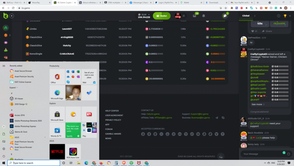Toggle the BC.Game sidebar menu button
The width and height of the screenshot is (294, 166).
point(12,16)
